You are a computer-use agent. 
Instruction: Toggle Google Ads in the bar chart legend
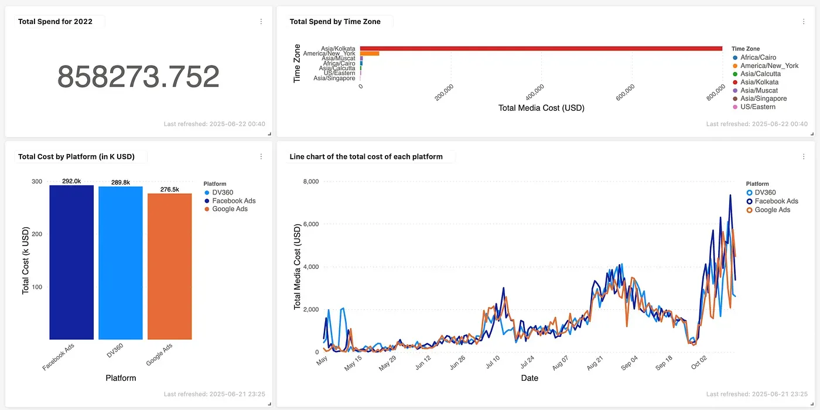(x=230, y=209)
